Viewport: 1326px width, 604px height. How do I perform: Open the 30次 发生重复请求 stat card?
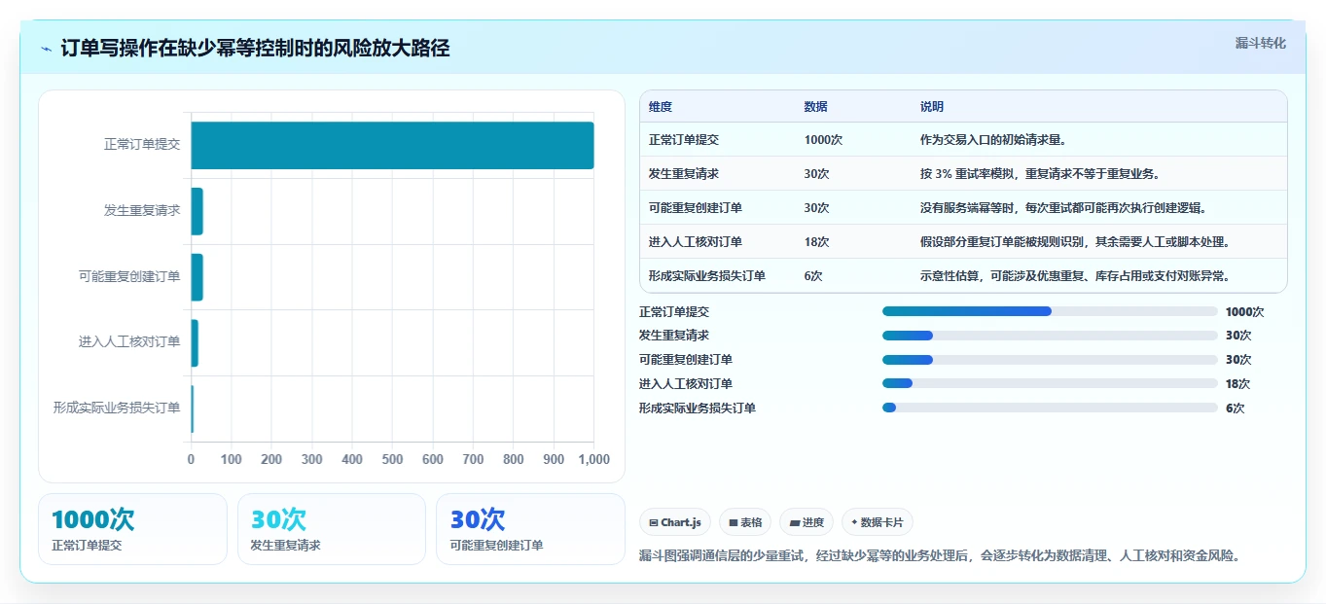tap(332, 529)
